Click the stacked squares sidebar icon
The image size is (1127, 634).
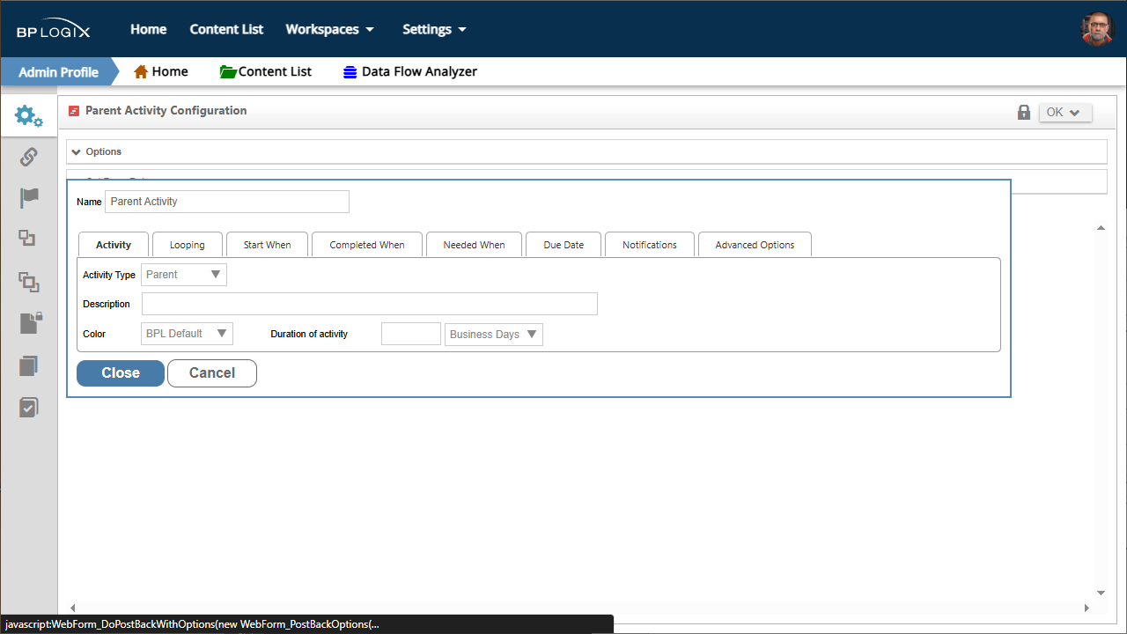29,282
